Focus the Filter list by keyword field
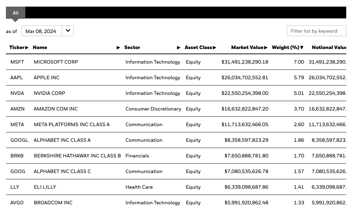 click(316, 31)
